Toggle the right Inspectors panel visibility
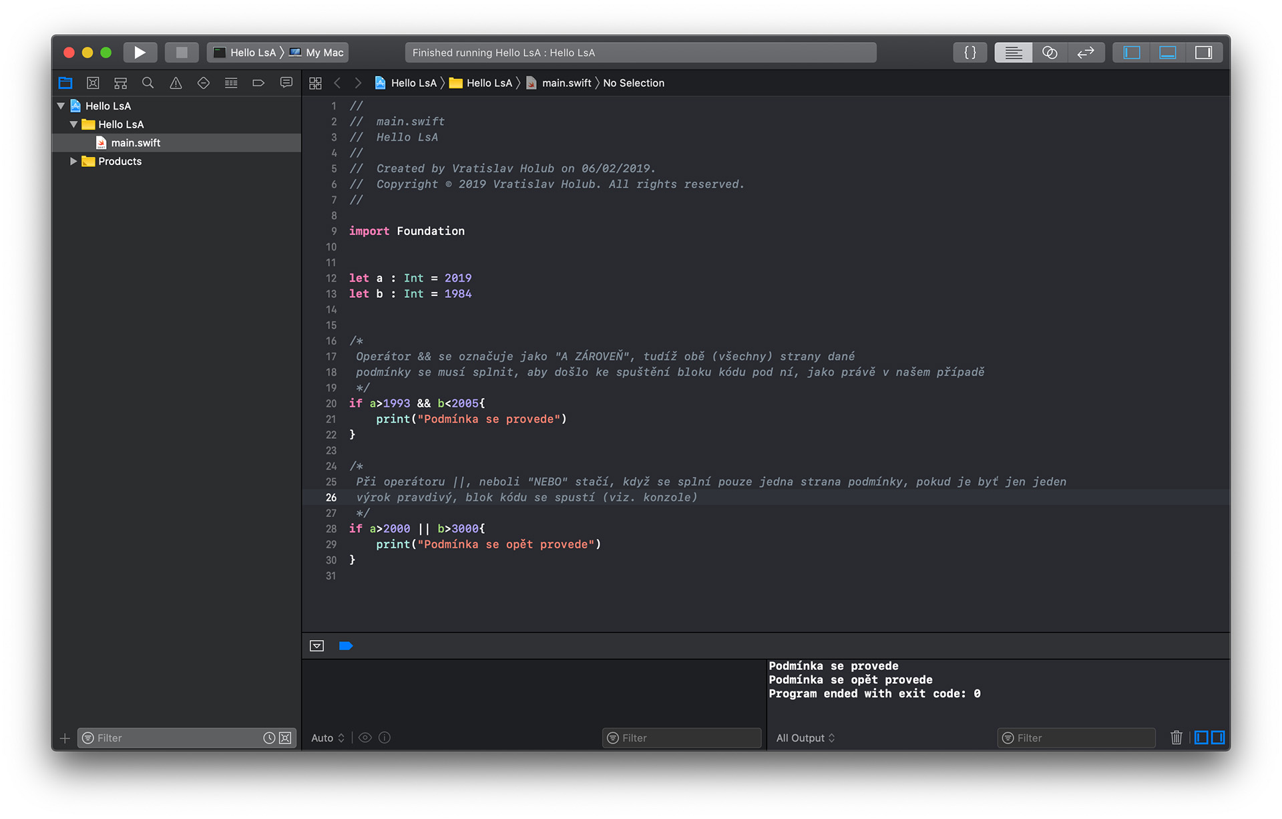 pyautogui.click(x=1203, y=52)
